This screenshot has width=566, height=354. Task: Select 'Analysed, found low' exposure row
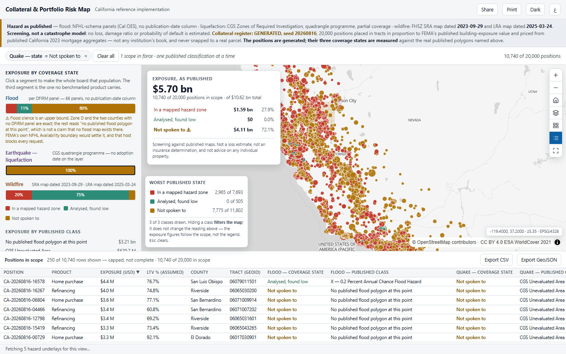point(214,120)
